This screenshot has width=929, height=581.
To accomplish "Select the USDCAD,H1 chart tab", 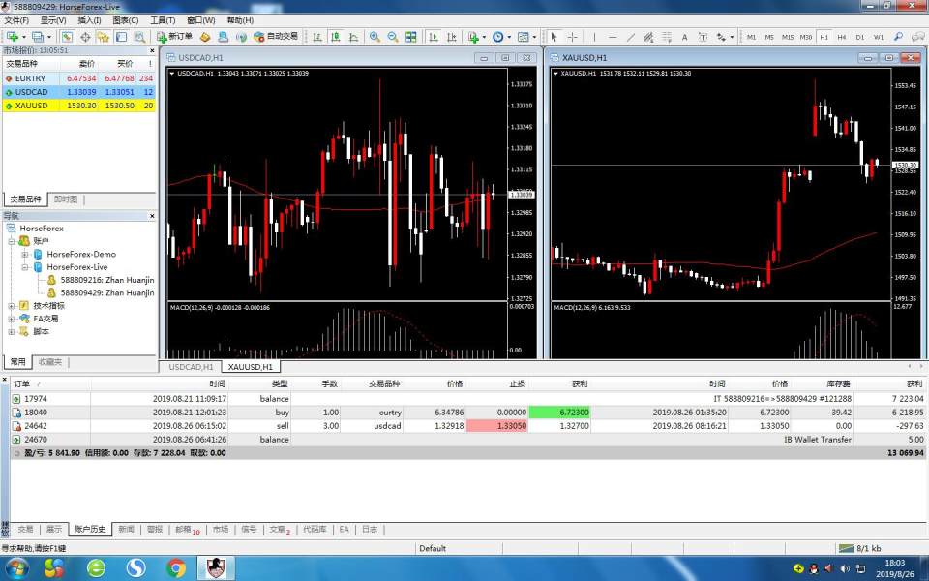I will click(191, 367).
